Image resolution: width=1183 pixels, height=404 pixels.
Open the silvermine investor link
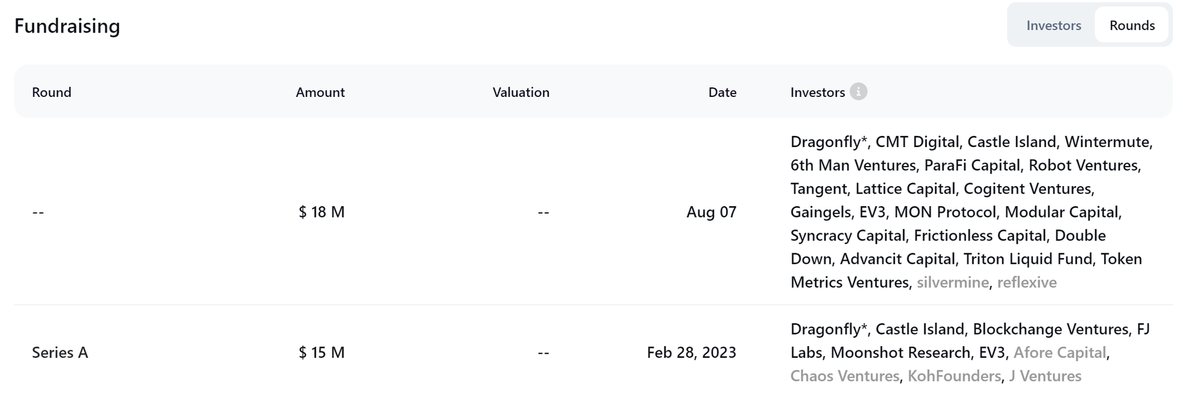pyautogui.click(x=952, y=282)
